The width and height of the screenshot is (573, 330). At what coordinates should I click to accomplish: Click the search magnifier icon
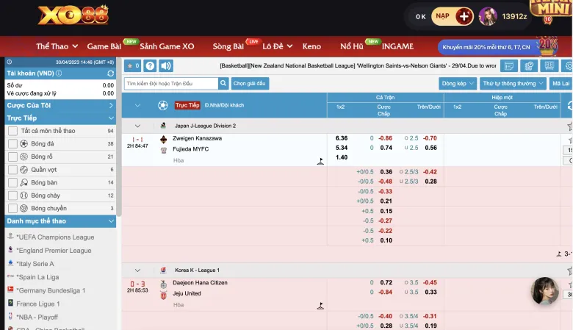click(x=223, y=83)
